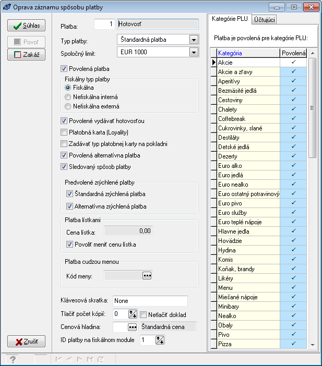The image size is (322, 366).
Task: Open the Typ platby dropdown
Action: 194,40
